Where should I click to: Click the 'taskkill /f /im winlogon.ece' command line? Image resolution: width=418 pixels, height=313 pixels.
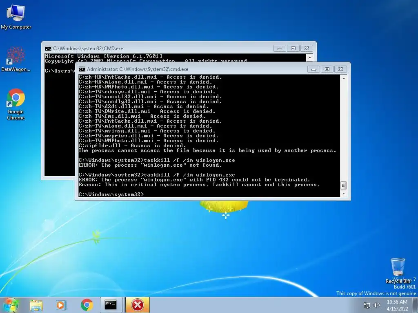click(x=157, y=160)
